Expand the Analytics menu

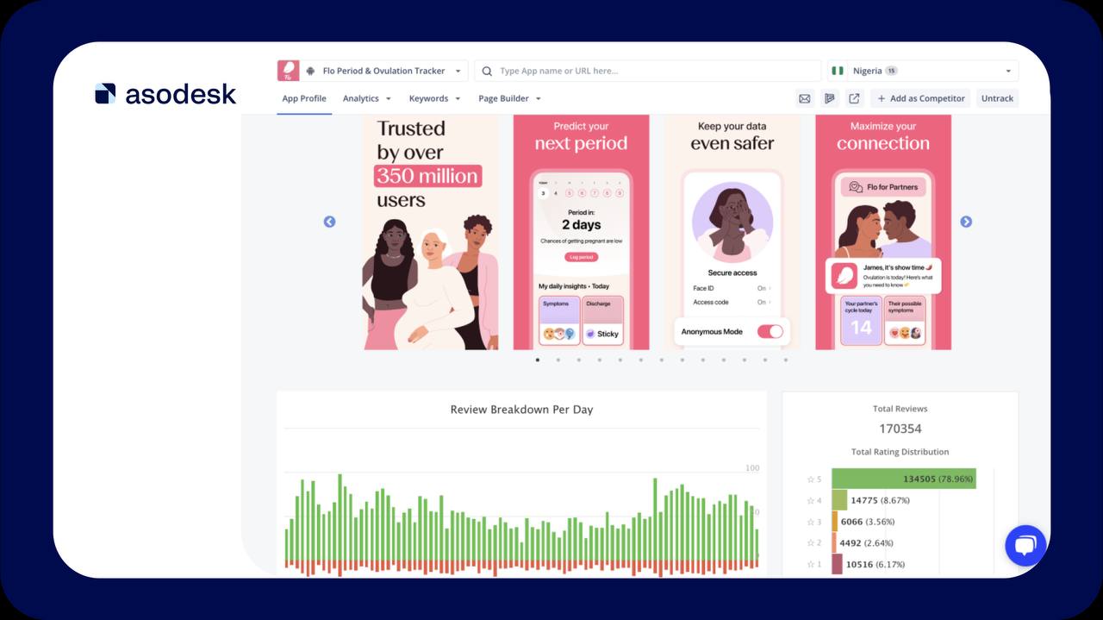pos(367,98)
